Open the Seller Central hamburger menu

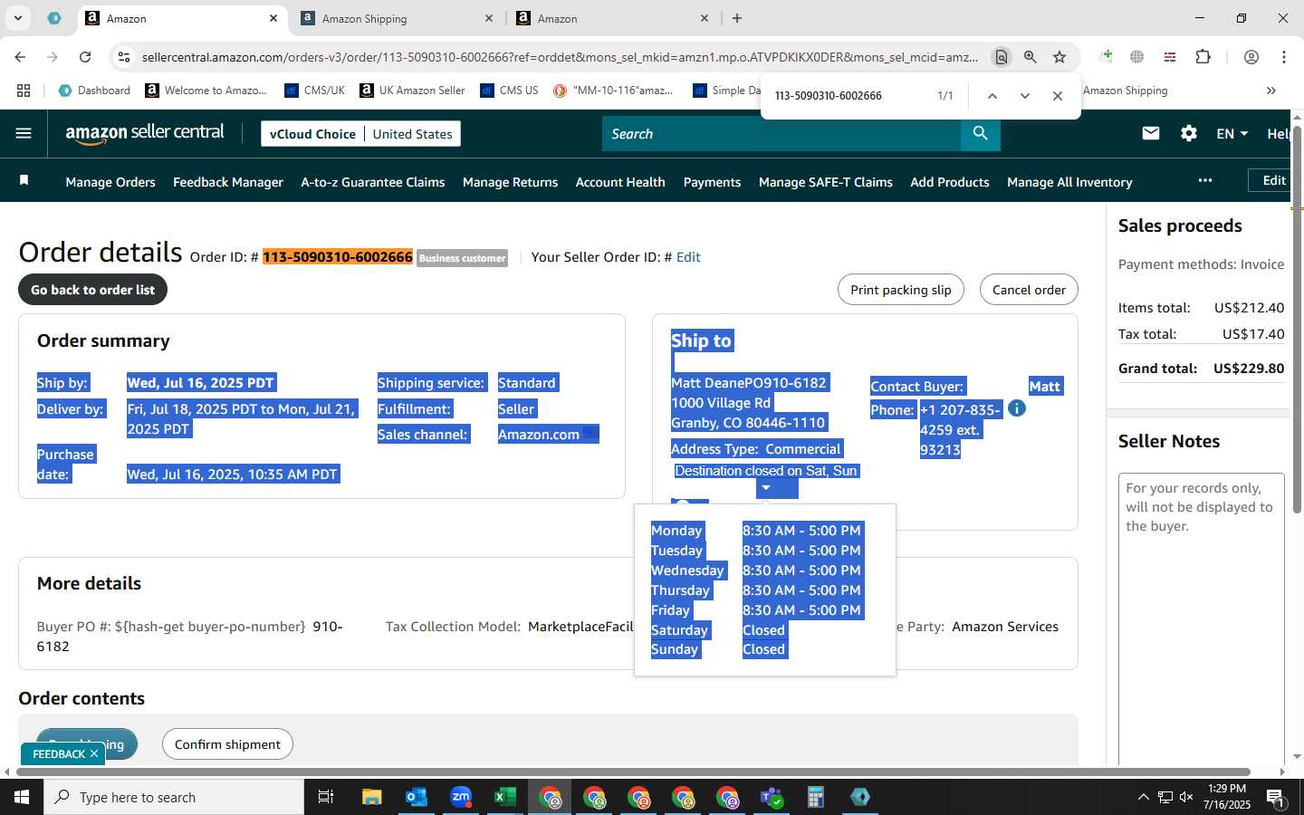click(24, 133)
